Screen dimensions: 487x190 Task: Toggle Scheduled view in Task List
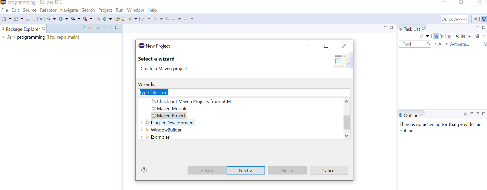tap(442, 36)
